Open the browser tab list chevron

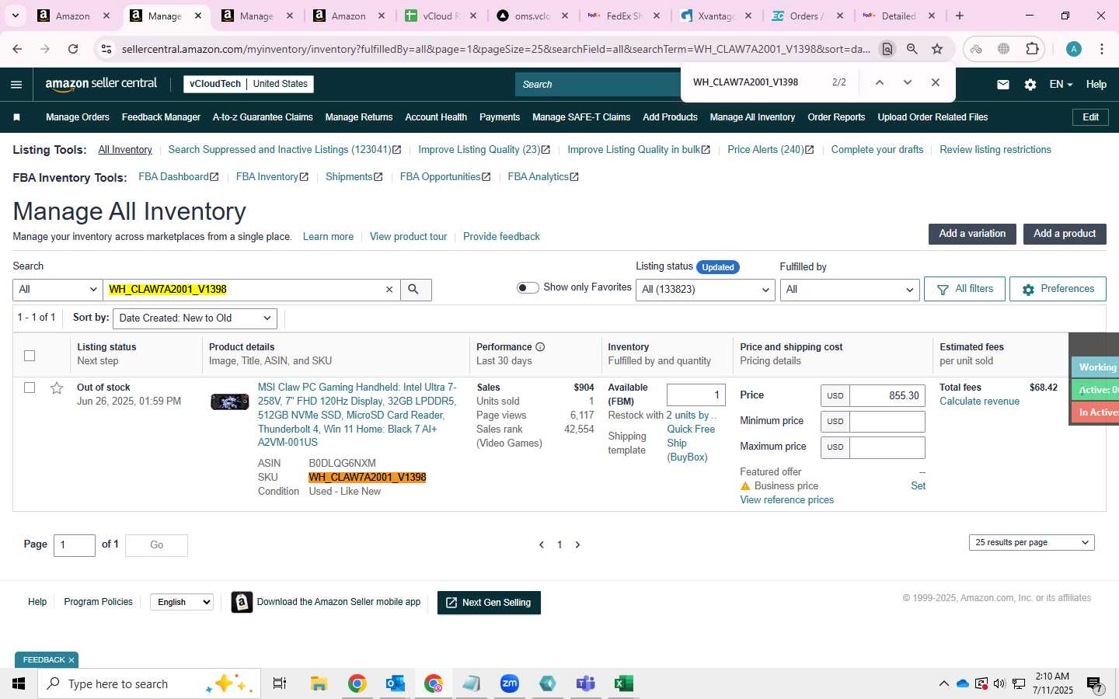pyautogui.click(x=15, y=16)
